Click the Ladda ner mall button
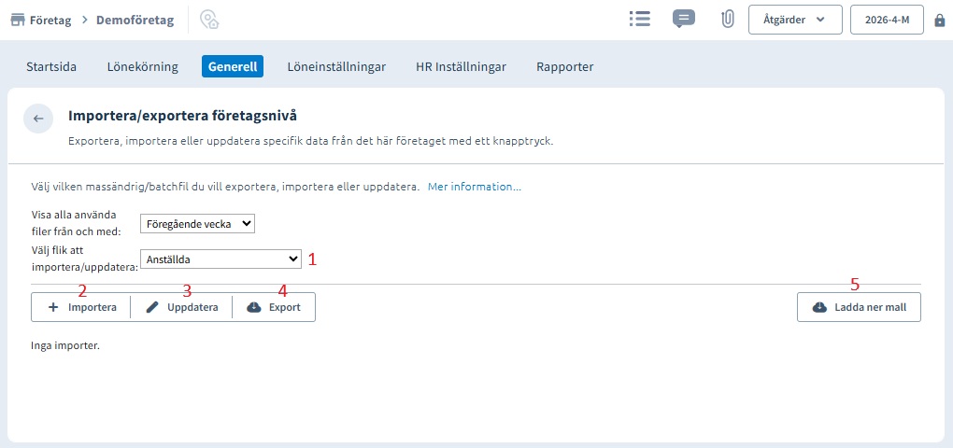953x448 pixels. point(859,307)
